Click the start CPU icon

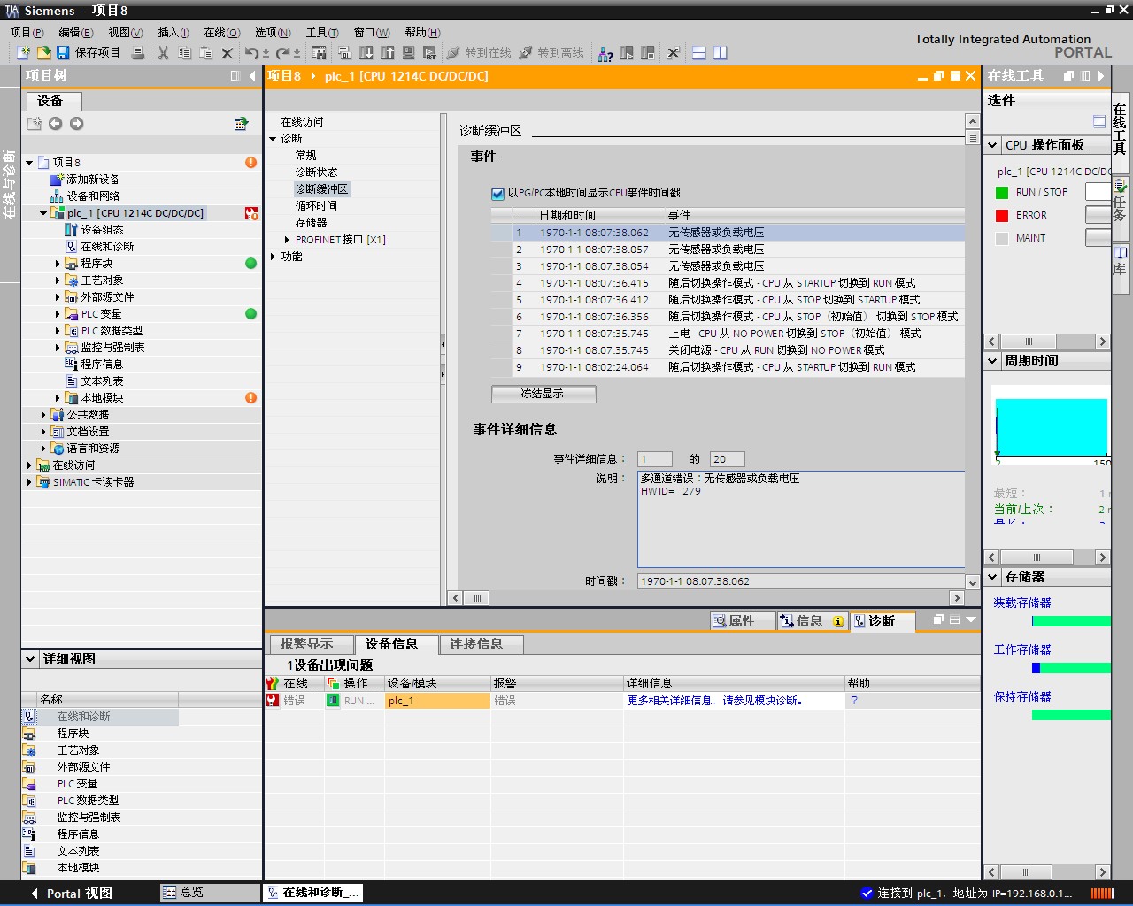[627, 53]
